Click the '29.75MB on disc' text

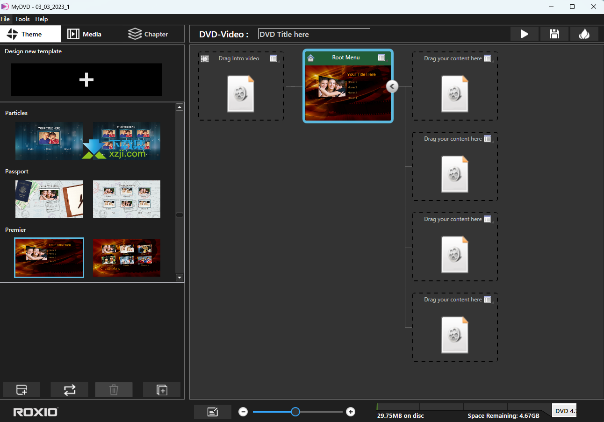pyautogui.click(x=401, y=415)
